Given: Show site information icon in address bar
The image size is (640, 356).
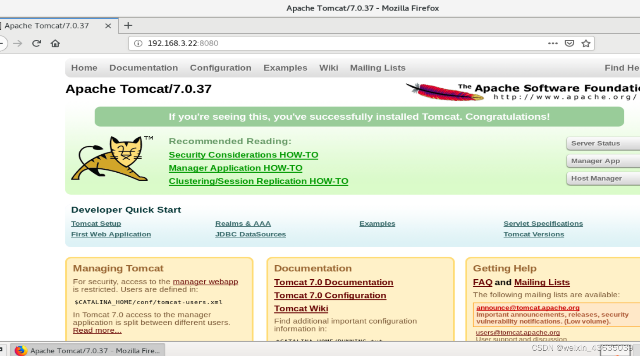Looking at the screenshot, I should pos(138,43).
